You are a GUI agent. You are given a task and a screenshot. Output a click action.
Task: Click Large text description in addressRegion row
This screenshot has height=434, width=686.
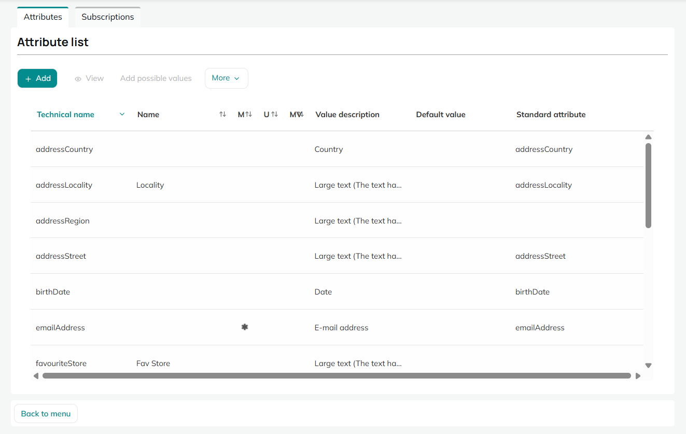click(358, 221)
